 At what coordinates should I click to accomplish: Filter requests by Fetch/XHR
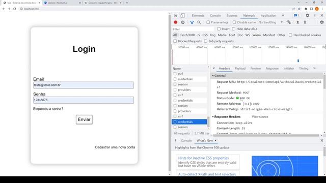pos(187,35)
